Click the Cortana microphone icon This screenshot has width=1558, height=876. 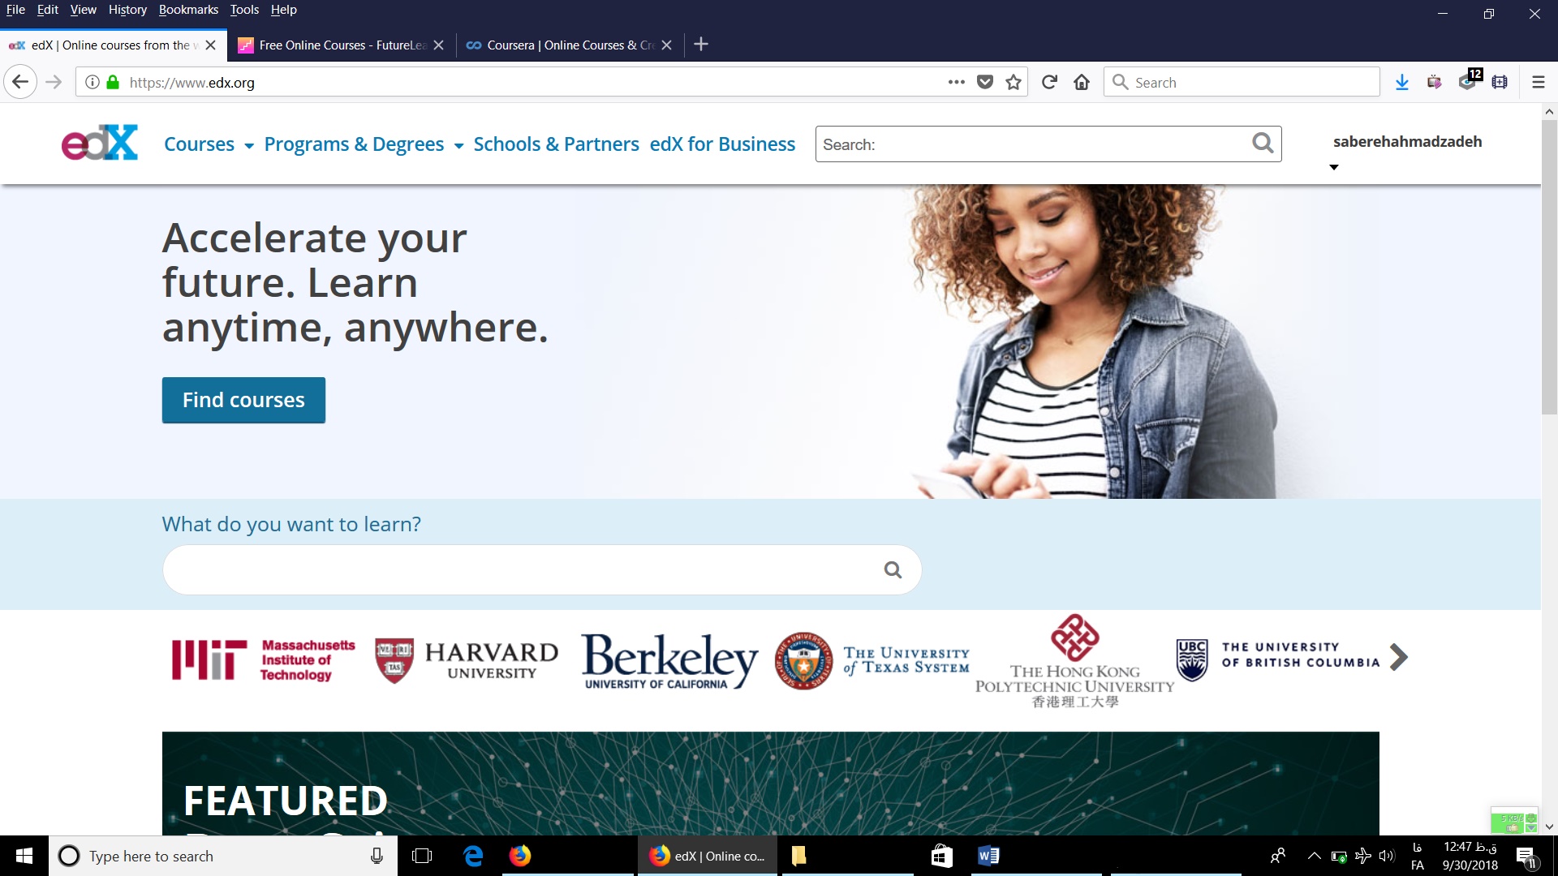377,856
